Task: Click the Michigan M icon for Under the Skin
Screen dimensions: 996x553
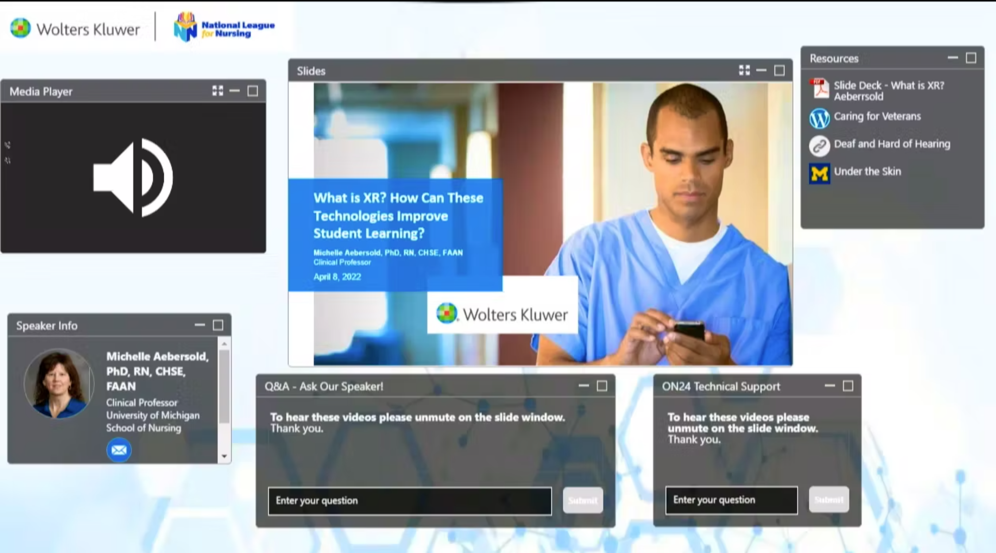Action: pos(819,174)
